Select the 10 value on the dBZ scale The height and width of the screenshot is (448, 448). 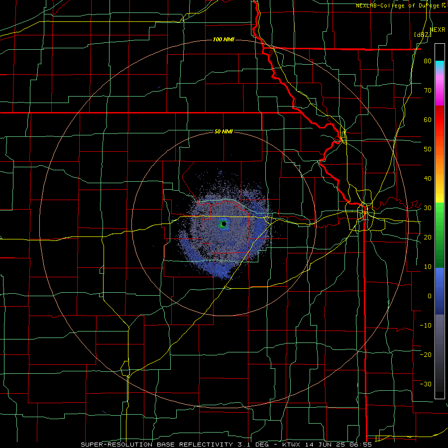click(428, 267)
